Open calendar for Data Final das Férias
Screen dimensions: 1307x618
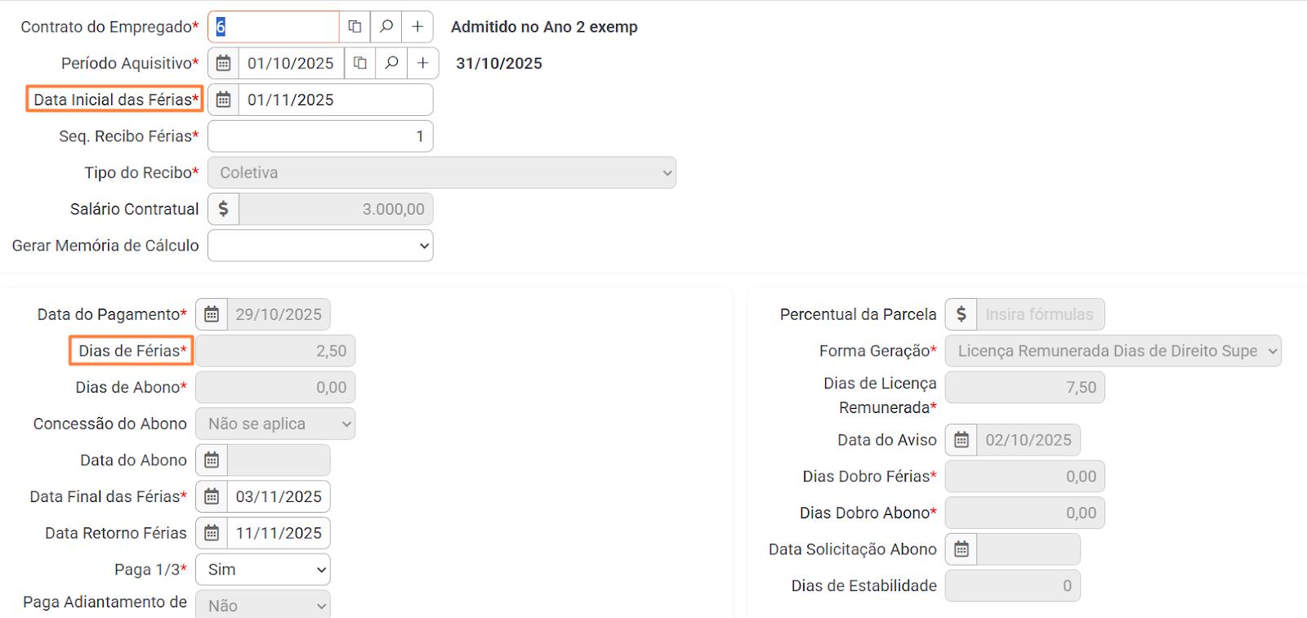[x=212, y=496]
